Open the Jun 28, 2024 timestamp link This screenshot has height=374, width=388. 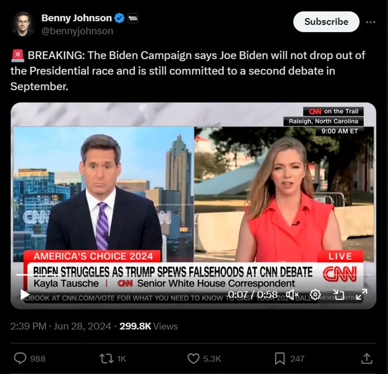click(82, 326)
